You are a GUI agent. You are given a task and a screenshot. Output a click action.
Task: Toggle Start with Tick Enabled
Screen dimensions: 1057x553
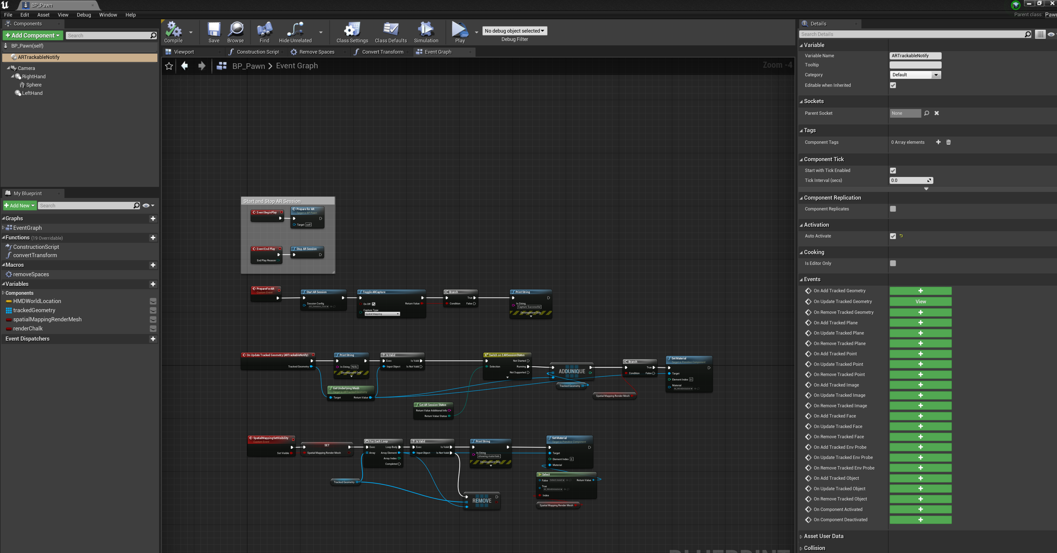[893, 170]
